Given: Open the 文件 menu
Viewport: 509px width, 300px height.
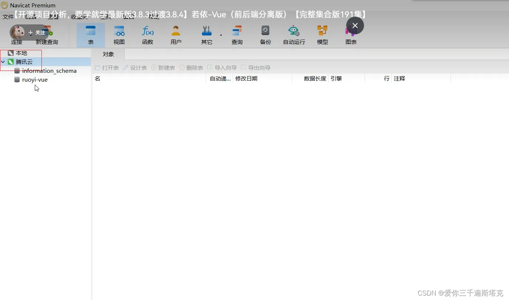Looking at the screenshot, I should (8, 17).
